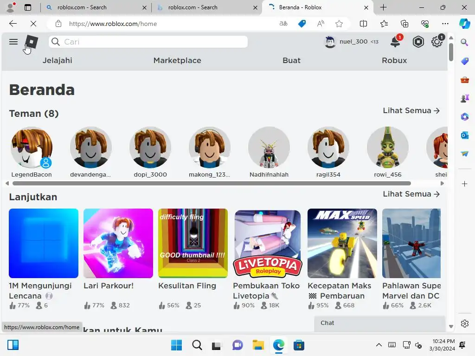Open Robux navigation item
This screenshot has height=356, width=475.
pyautogui.click(x=394, y=60)
